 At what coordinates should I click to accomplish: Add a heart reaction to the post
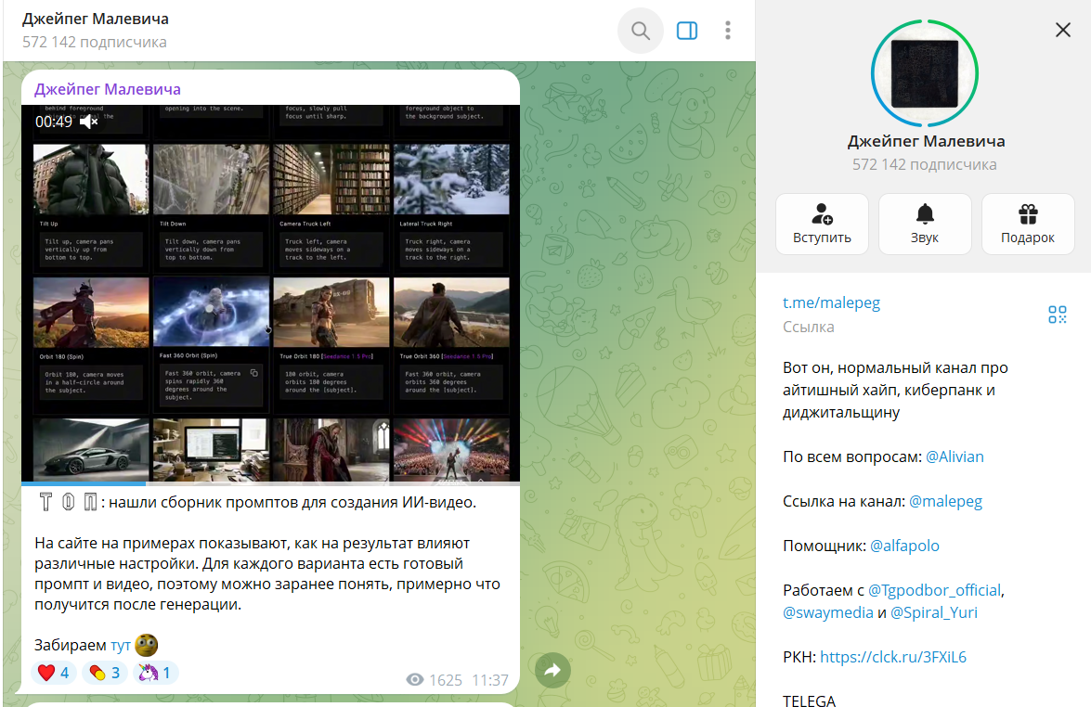pyautogui.click(x=53, y=673)
